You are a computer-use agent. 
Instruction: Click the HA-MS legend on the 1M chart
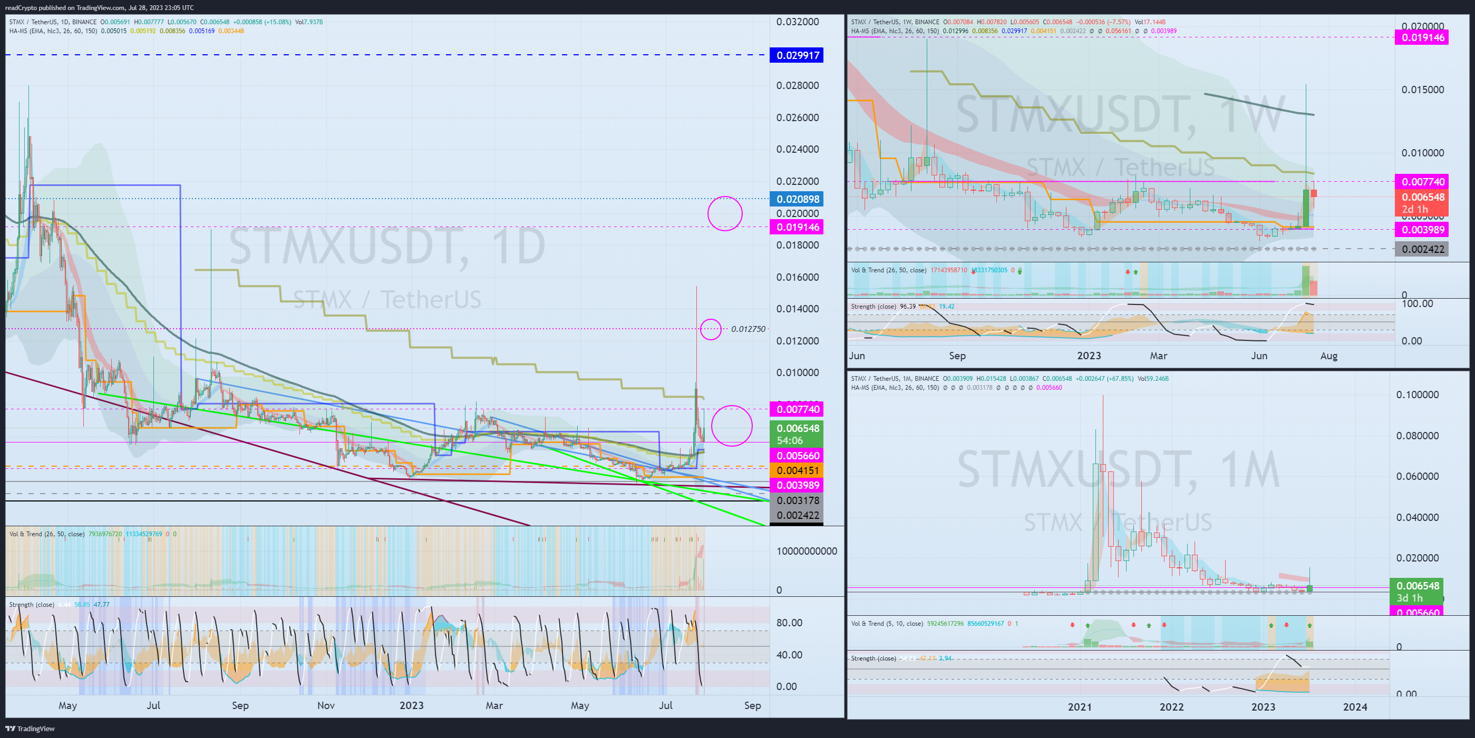click(x=895, y=387)
